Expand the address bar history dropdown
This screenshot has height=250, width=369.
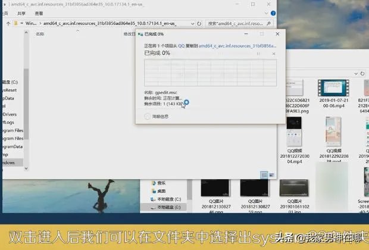pos(192,24)
